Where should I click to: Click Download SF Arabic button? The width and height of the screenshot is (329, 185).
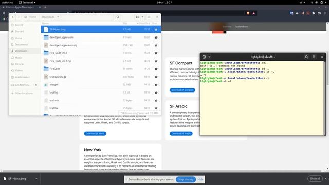pyautogui.click(x=181, y=134)
